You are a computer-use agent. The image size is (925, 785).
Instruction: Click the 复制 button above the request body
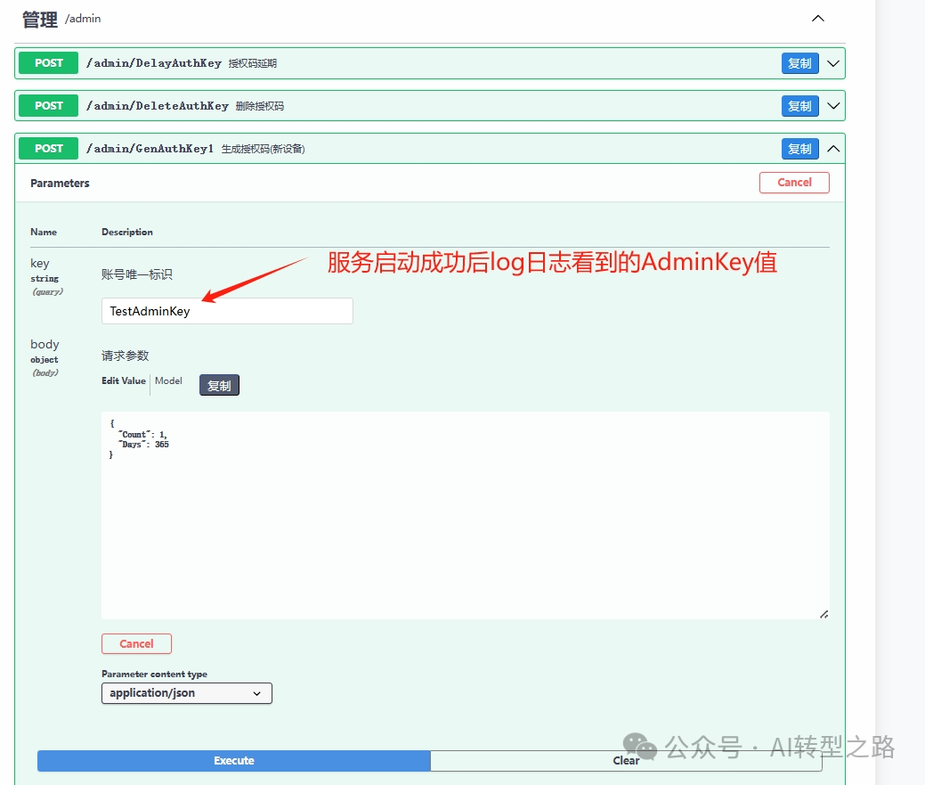[x=219, y=385]
